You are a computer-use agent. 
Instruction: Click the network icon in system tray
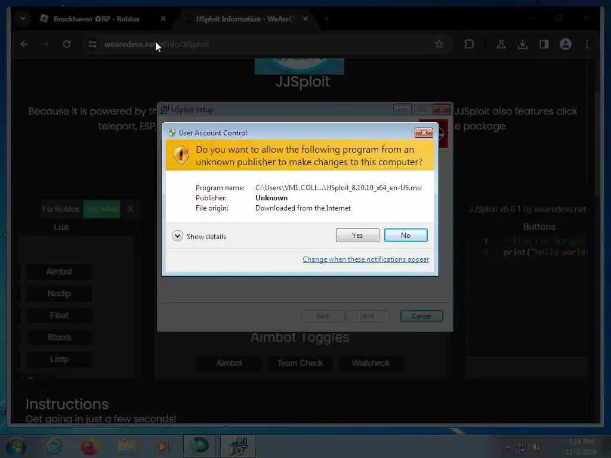click(x=521, y=447)
